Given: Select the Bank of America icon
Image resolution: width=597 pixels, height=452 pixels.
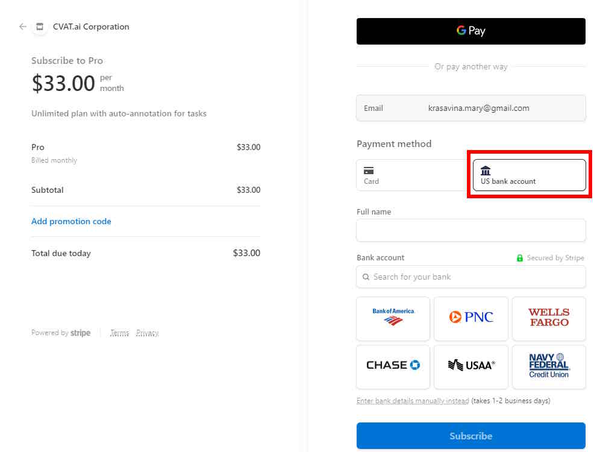Looking at the screenshot, I should click(393, 318).
